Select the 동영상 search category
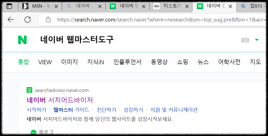268x136 pixels. tap(159, 62)
